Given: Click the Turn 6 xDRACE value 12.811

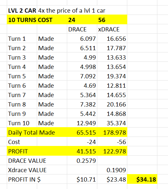Looking at the screenshot, I should [112, 86].
